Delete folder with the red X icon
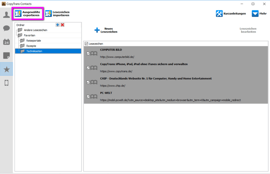270x174 pixels. click(62, 25)
